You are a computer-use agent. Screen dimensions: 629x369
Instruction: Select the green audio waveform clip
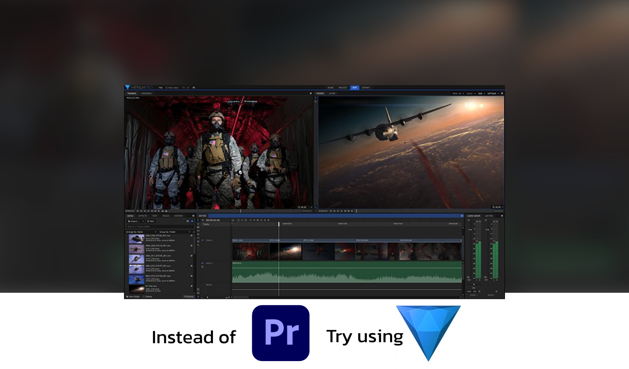(x=347, y=272)
